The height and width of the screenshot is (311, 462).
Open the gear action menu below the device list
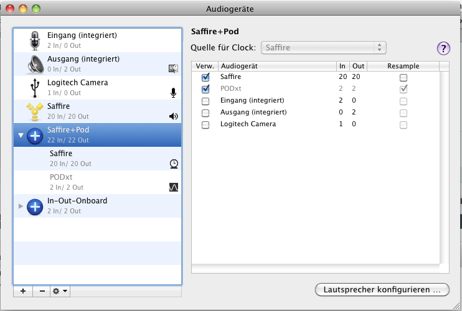click(x=60, y=291)
